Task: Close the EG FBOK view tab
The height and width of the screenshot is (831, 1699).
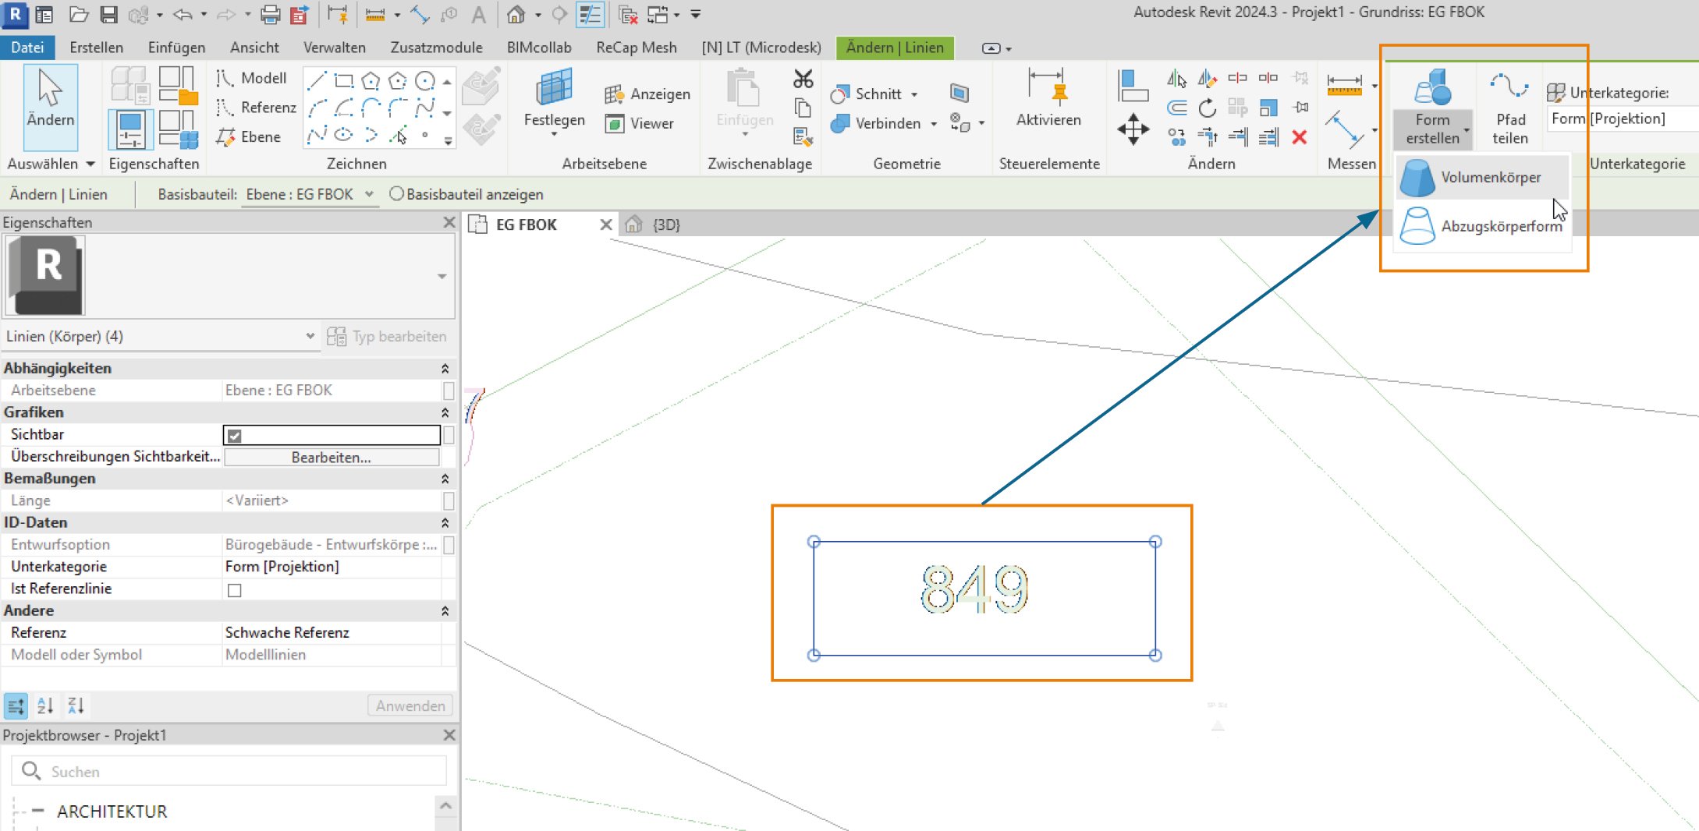Action: pyautogui.click(x=605, y=225)
